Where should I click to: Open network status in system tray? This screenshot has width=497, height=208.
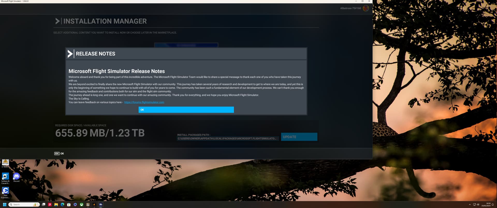[x=474, y=205]
